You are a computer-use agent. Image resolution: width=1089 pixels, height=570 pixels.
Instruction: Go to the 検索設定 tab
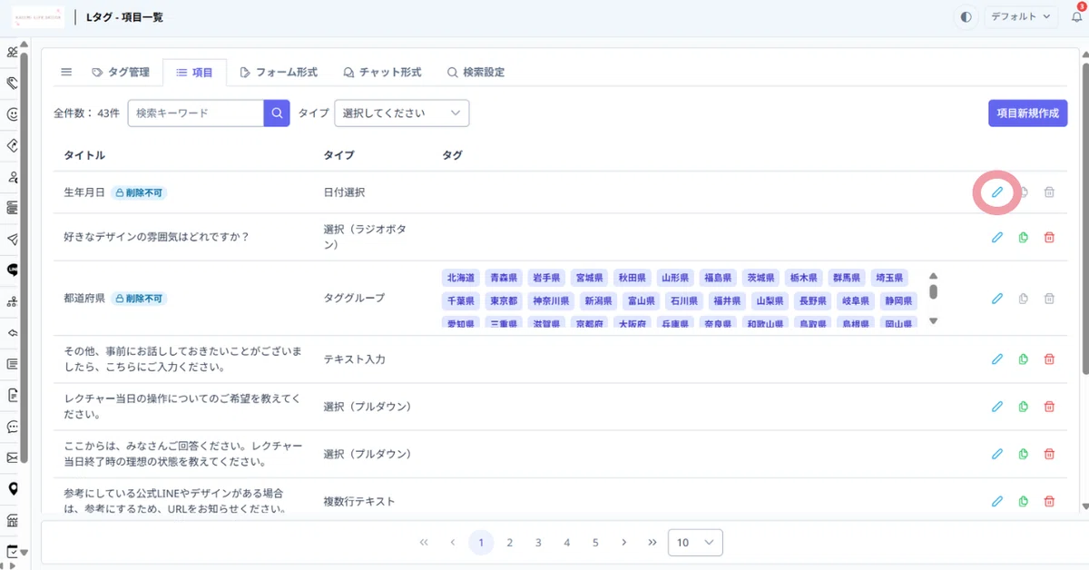click(476, 72)
